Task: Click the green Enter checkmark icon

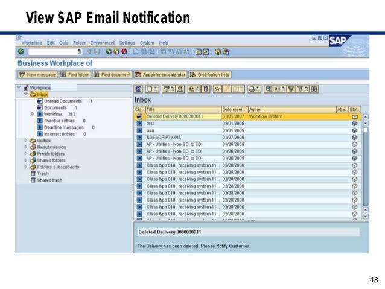Action: pos(21,51)
